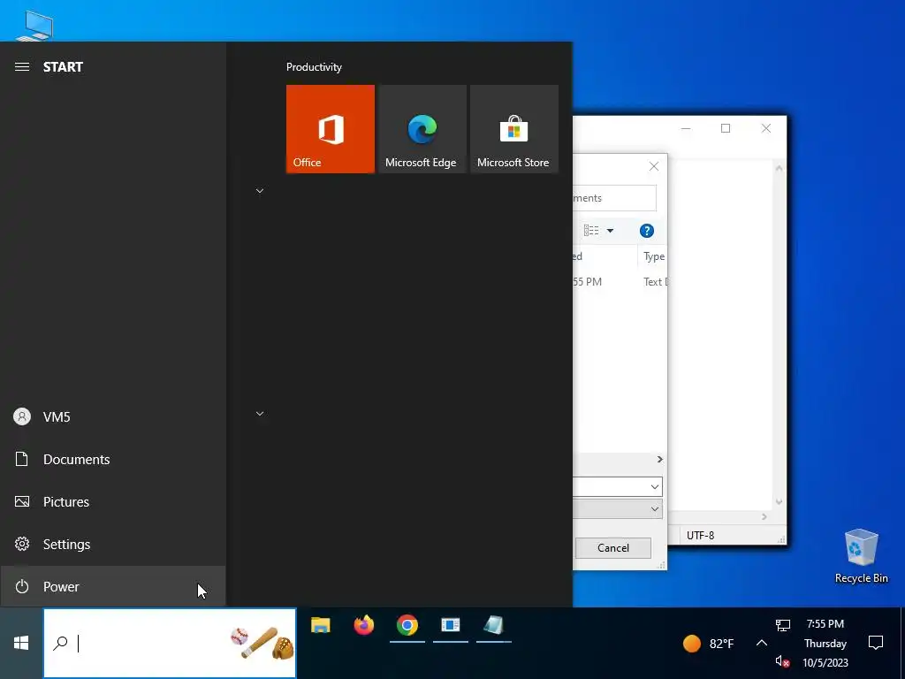Click UTF-8 in Notepad status bar
Screen dimensions: 905x679
pyautogui.click(x=700, y=535)
